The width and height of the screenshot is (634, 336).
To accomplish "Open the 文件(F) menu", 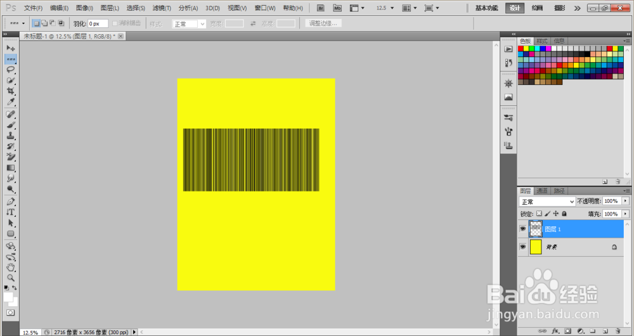I will click(x=33, y=8).
